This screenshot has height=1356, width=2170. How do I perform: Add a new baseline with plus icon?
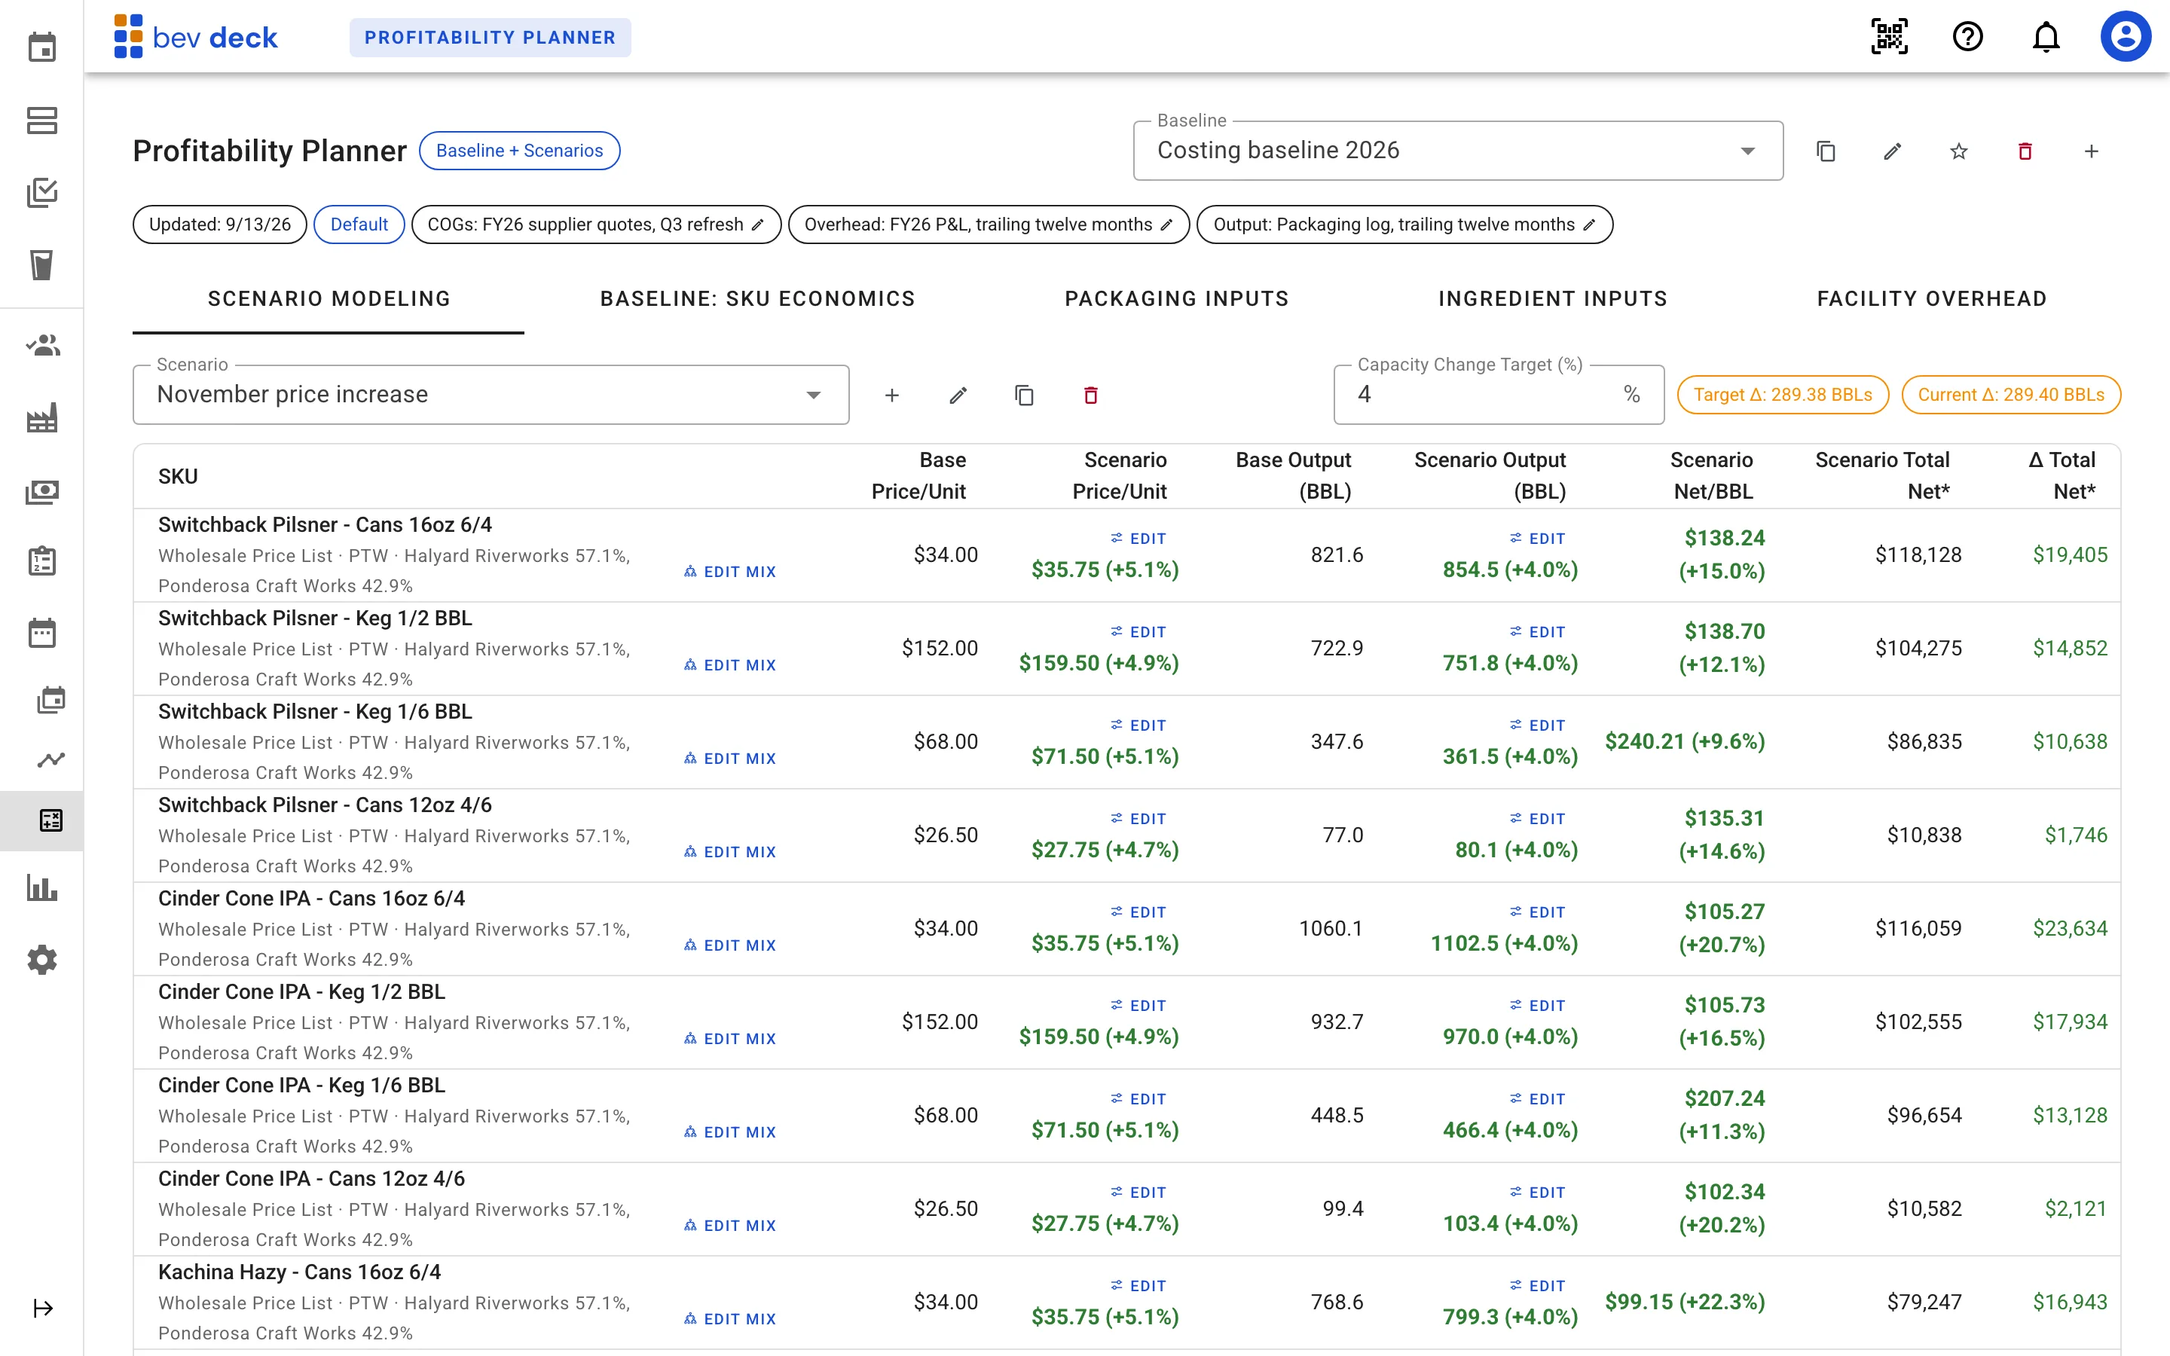click(x=2091, y=151)
